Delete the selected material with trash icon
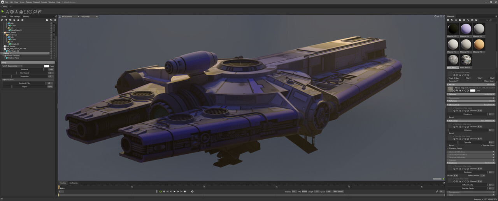The image size is (498, 201). coord(464,20)
